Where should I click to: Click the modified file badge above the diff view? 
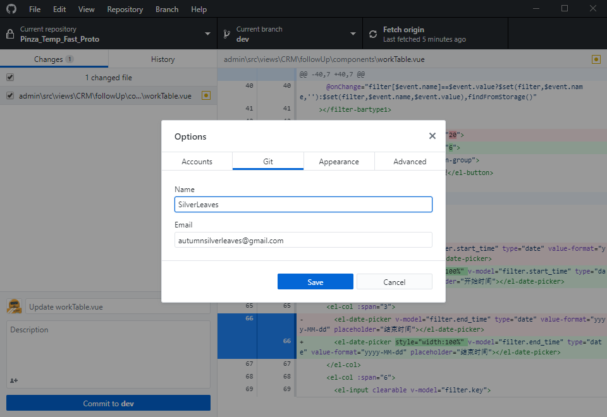pyautogui.click(x=595, y=58)
